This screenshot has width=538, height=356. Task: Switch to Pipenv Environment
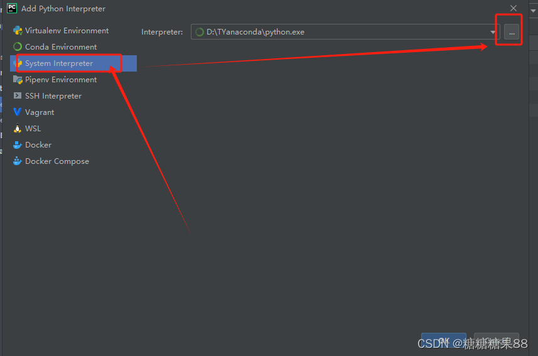73,80
